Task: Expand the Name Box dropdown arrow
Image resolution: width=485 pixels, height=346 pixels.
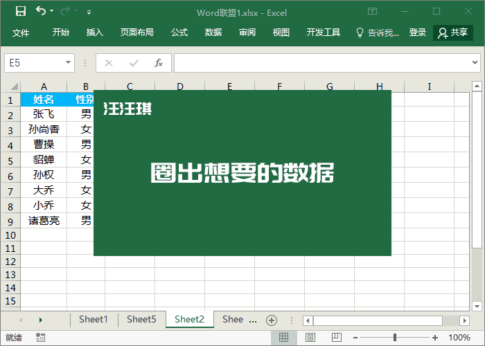Action: 69,63
